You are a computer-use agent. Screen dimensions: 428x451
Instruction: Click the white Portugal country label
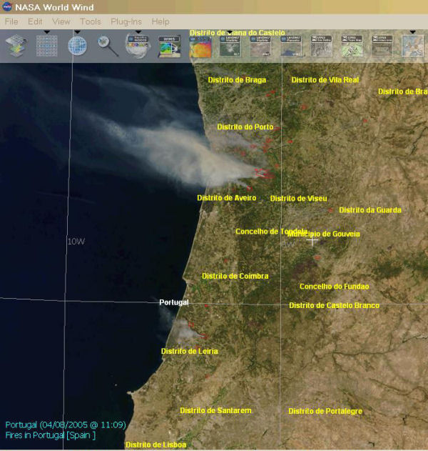tap(174, 302)
